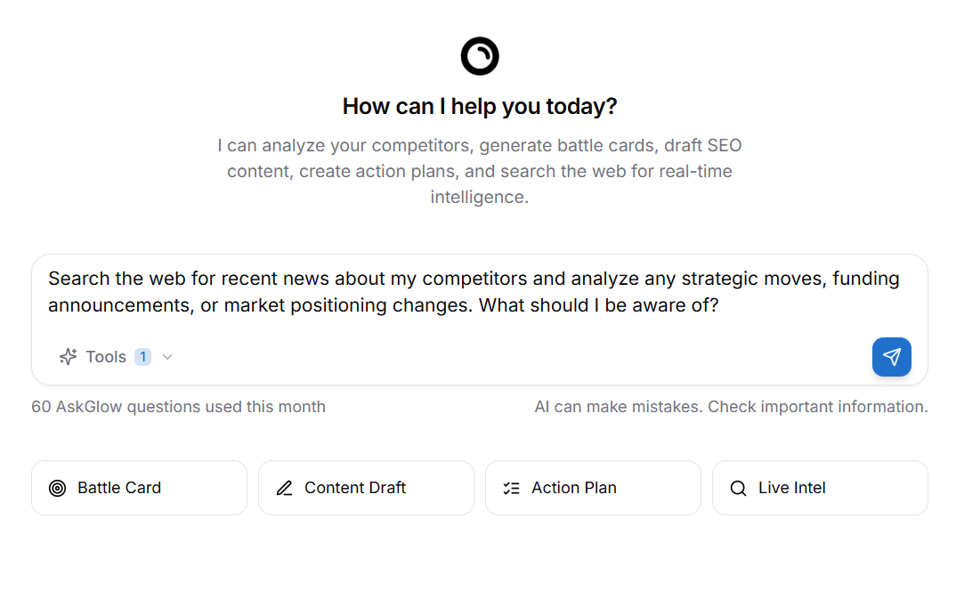Create an Action Plan
Image resolution: width=956 pixels, height=592 pixels.
tap(593, 488)
